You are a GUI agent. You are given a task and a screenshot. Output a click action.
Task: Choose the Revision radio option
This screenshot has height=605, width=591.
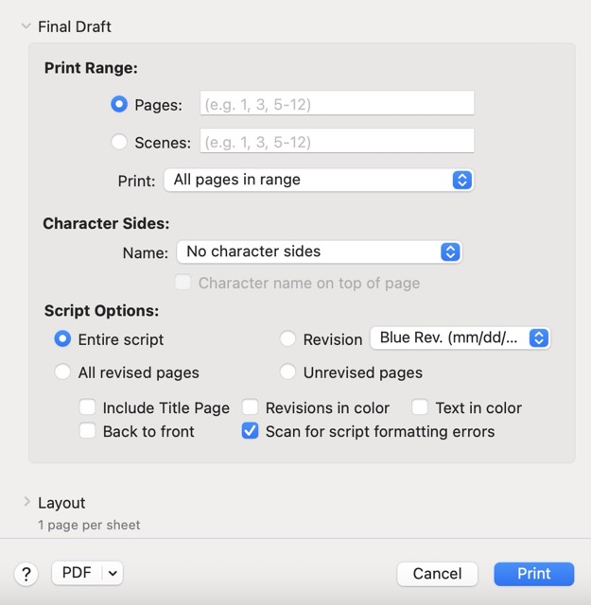(288, 339)
